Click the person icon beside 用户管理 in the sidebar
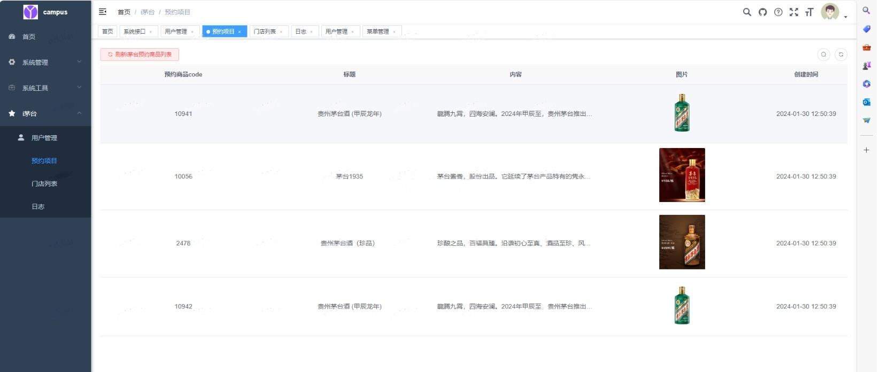The image size is (888, 372). [21, 137]
